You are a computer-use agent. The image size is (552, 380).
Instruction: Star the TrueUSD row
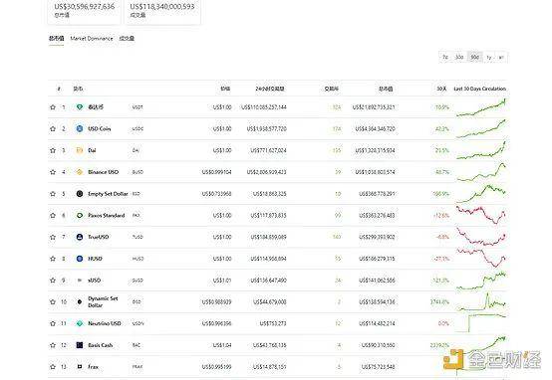point(53,237)
